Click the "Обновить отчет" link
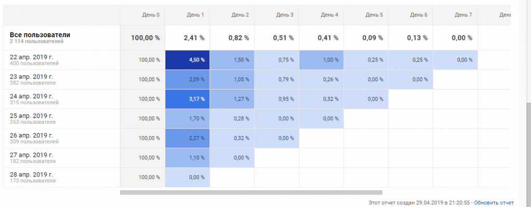 [494, 202]
